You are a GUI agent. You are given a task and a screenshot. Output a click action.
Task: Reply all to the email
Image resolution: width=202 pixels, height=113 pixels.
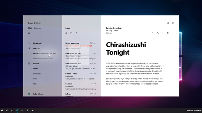[158, 33]
